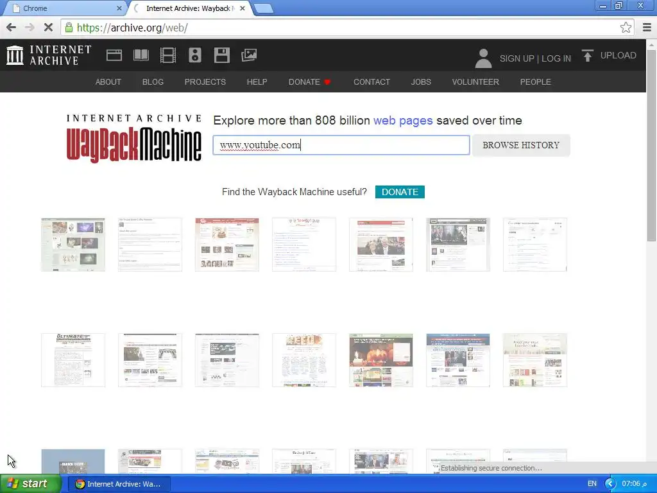The height and width of the screenshot is (493, 657).
Task: Open the CONTACT menu item
Action: 371,82
